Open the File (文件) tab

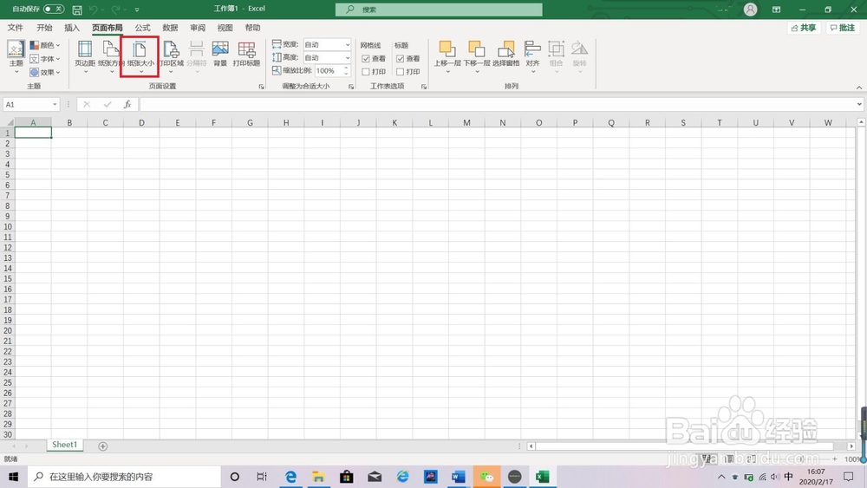tap(16, 28)
